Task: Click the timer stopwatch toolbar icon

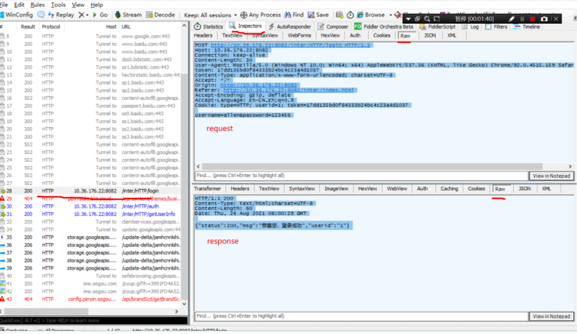Action: pyautogui.click(x=350, y=15)
